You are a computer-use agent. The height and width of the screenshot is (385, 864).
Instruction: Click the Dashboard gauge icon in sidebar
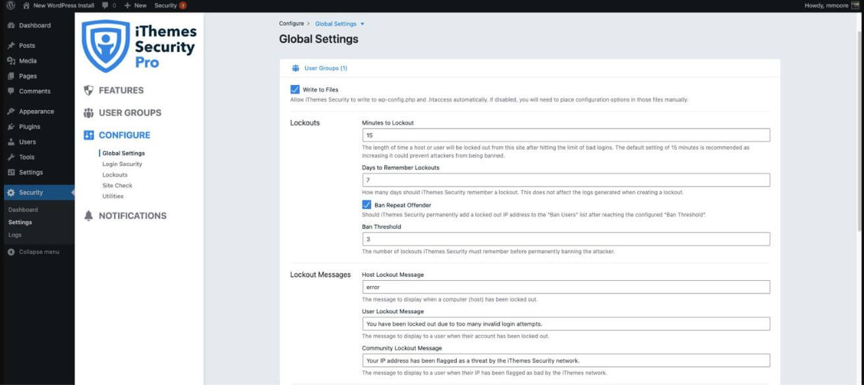click(x=11, y=25)
